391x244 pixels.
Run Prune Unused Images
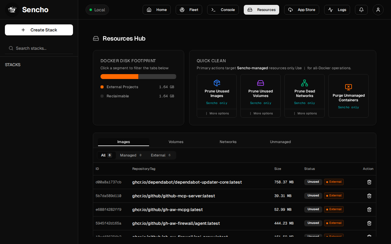click(217, 91)
